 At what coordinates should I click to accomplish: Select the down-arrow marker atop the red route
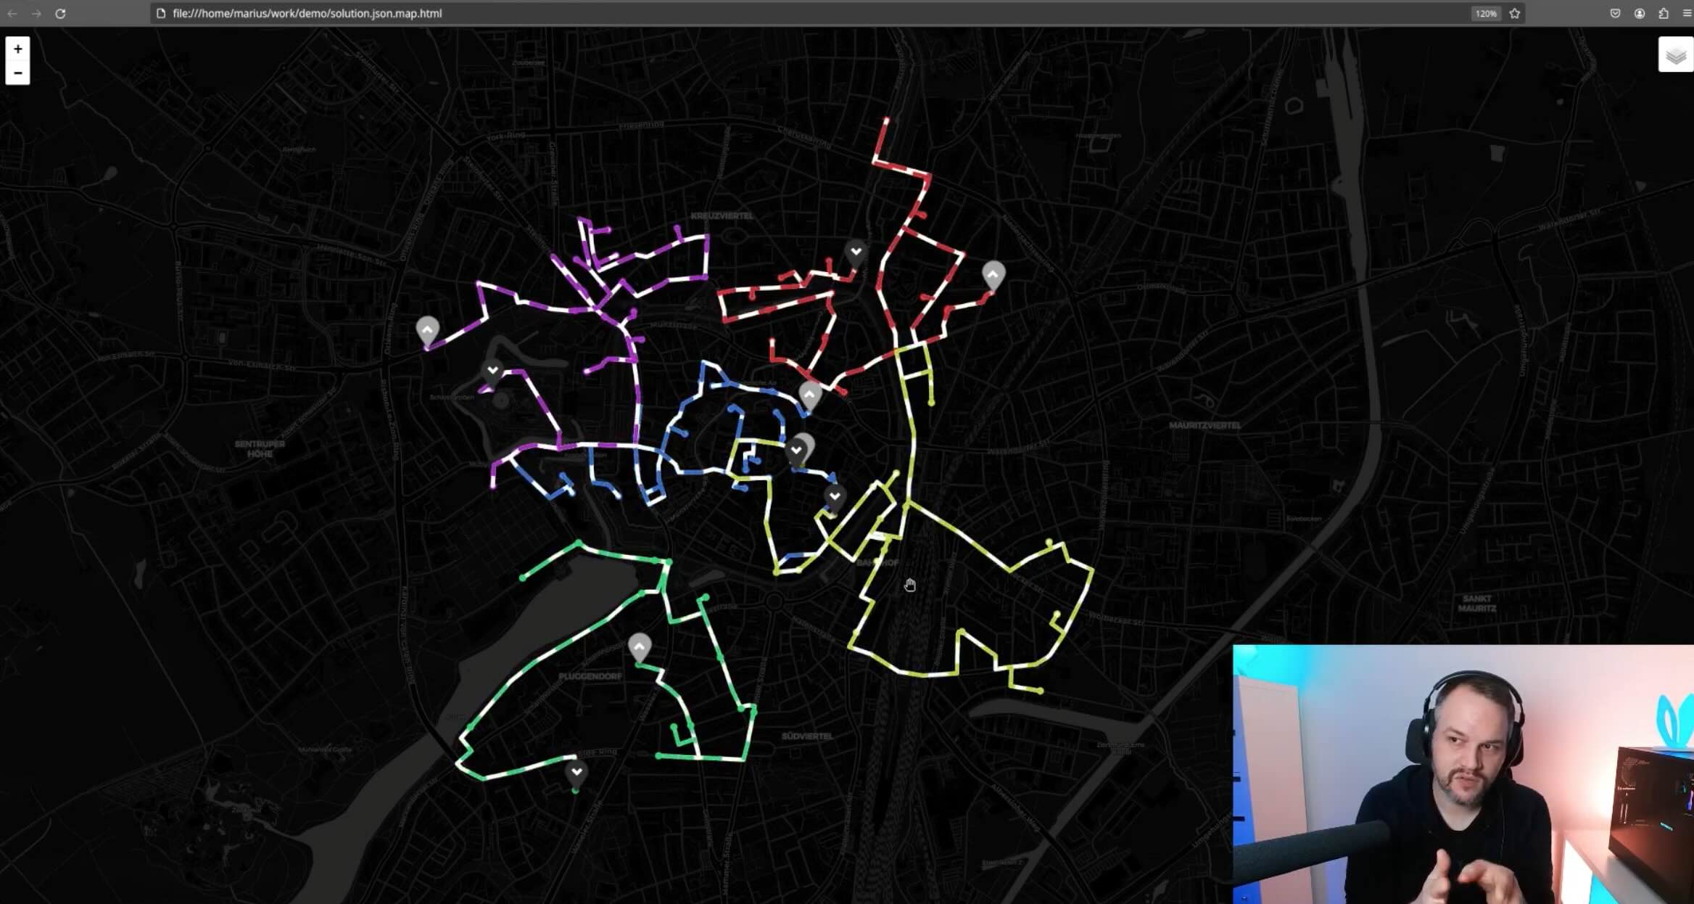[856, 253]
